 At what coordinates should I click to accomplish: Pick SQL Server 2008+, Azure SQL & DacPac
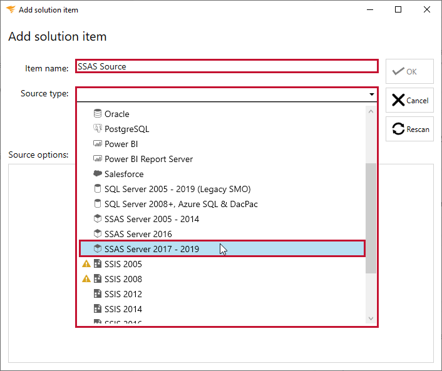point(181,204)
